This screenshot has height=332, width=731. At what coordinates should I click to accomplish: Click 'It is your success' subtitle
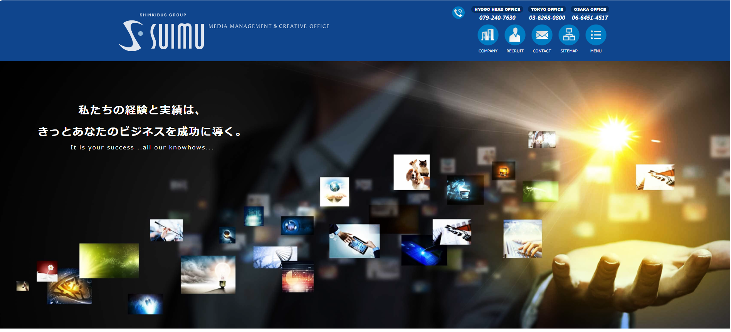(141, 148)
